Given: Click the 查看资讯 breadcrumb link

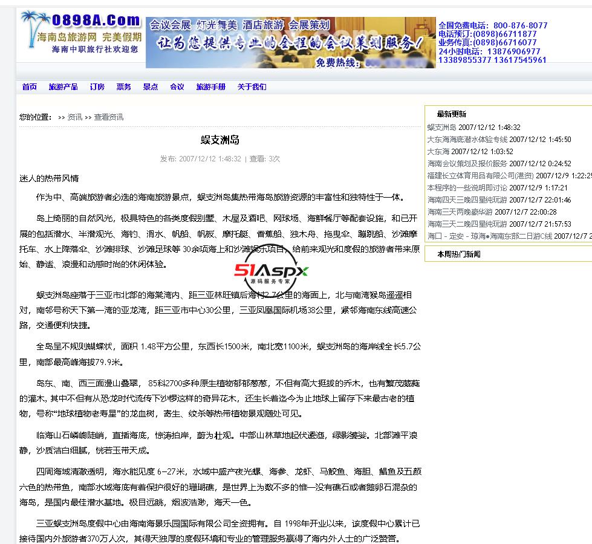Looking at the screenshot, I should (x=109, y=117).
